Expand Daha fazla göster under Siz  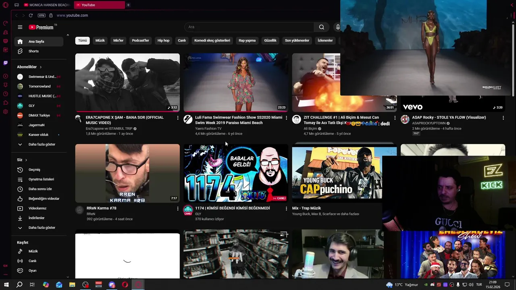(x=39, y=228)
